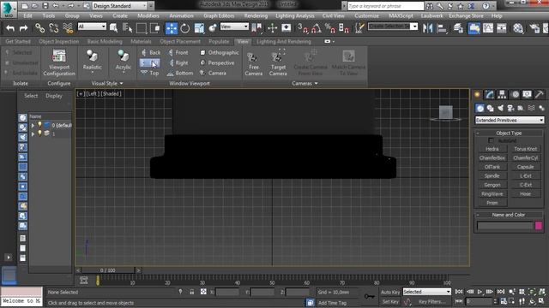
Task: Expand the 0 (default) layer tree row
Action: pyautogui.click(x=33, y=125)
